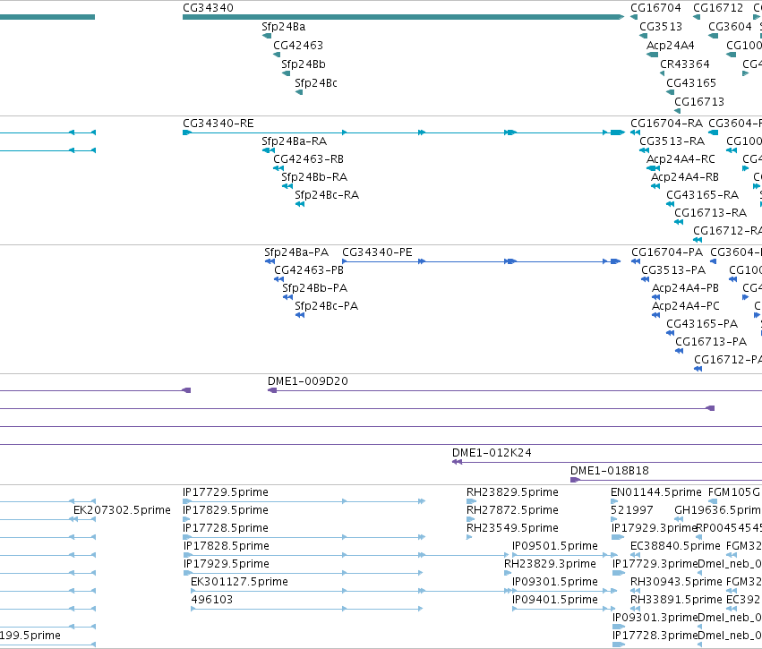Click the 496103 EST label
Image resolution: width=762 pixels, height=649 pixels.
coord(212,600)
